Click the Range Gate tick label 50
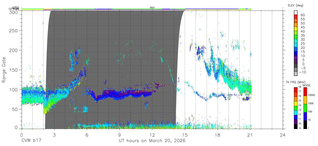 tap(15, 109)
